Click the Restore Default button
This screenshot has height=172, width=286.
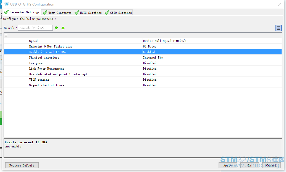pyautogui.click(x=22, y=165)
